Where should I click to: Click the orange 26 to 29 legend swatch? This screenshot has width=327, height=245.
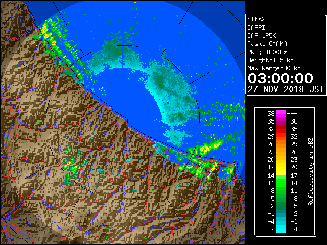[x=281, y=144]
